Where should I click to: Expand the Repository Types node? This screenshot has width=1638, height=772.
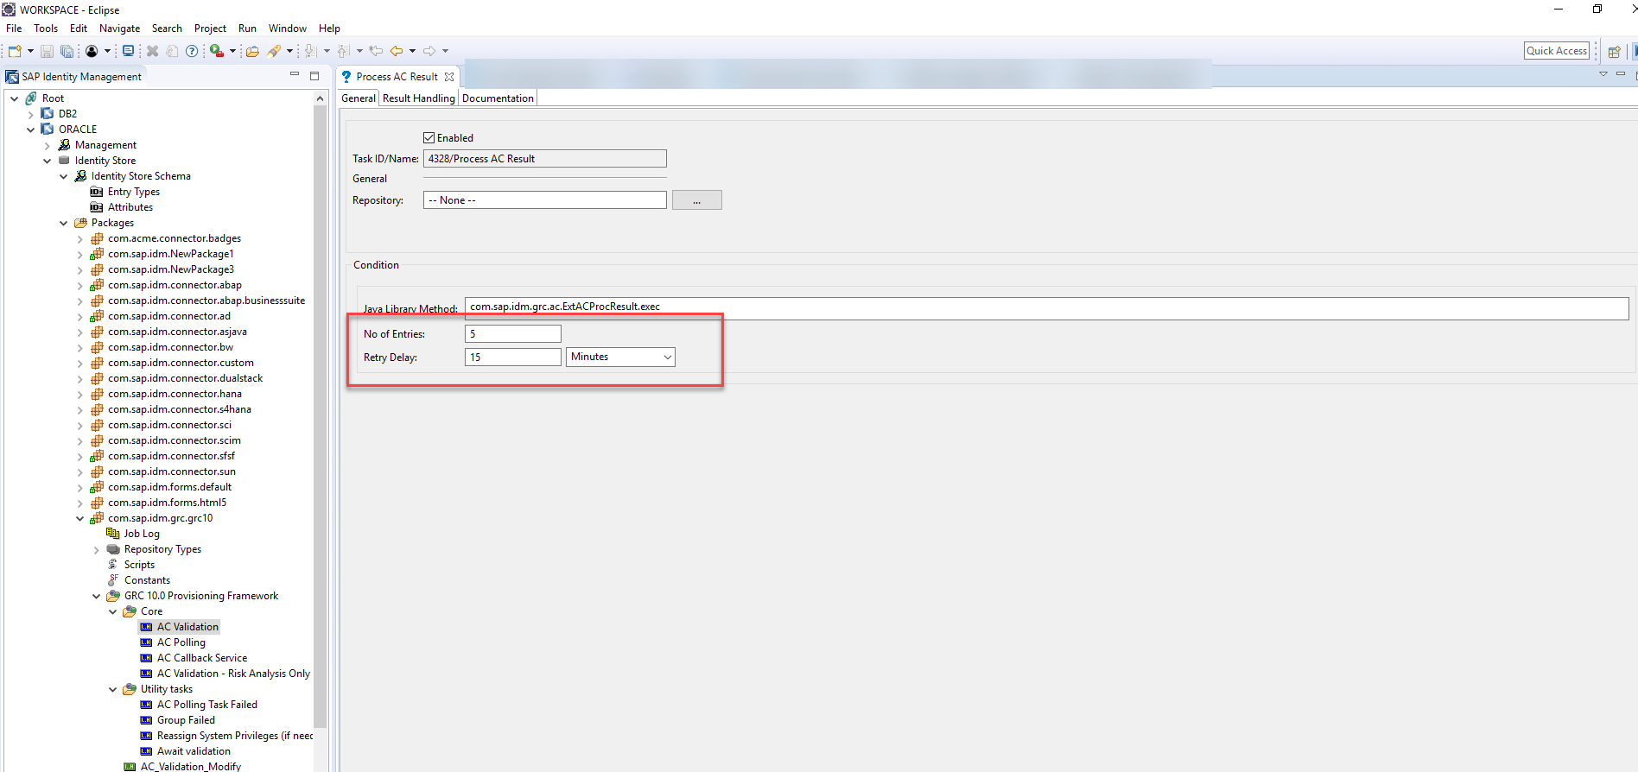[x=97, y=549]
